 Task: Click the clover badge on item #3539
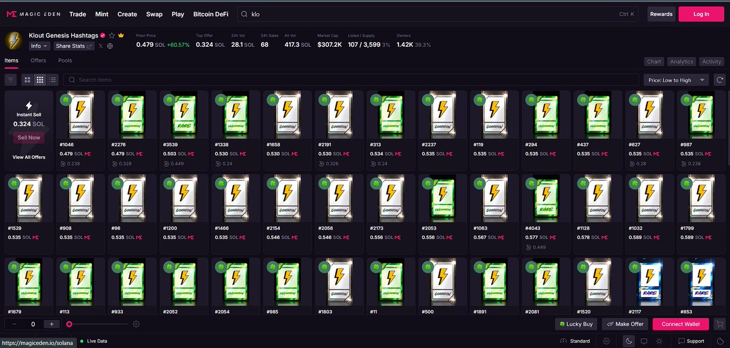point(168,100)
